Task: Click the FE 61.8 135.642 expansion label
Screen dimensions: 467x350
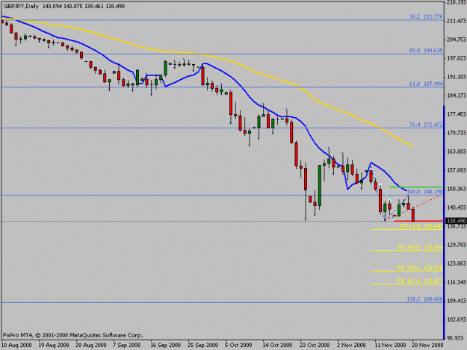Action: click(x=421, y=226)
